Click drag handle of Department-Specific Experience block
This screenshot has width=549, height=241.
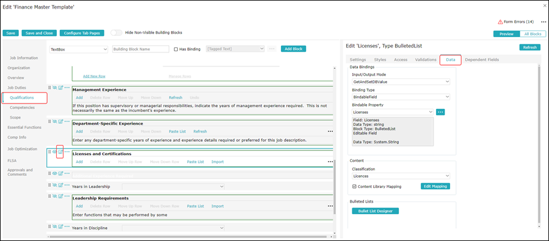[x=49, y=121]
